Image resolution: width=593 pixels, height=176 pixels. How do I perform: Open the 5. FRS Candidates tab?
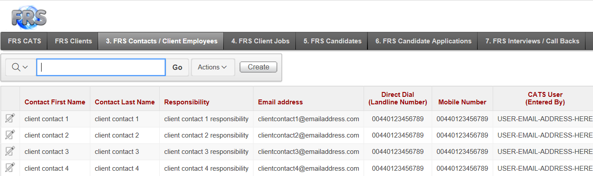click(333, 41)
